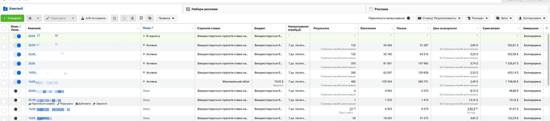This screenshot has width=550, height=121.
Task: Click the Дублювати row action
Action: tap(83, 104)
